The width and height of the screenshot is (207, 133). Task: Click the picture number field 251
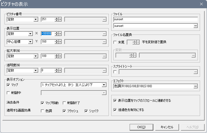pyautogui.click(x=48, y=19)
